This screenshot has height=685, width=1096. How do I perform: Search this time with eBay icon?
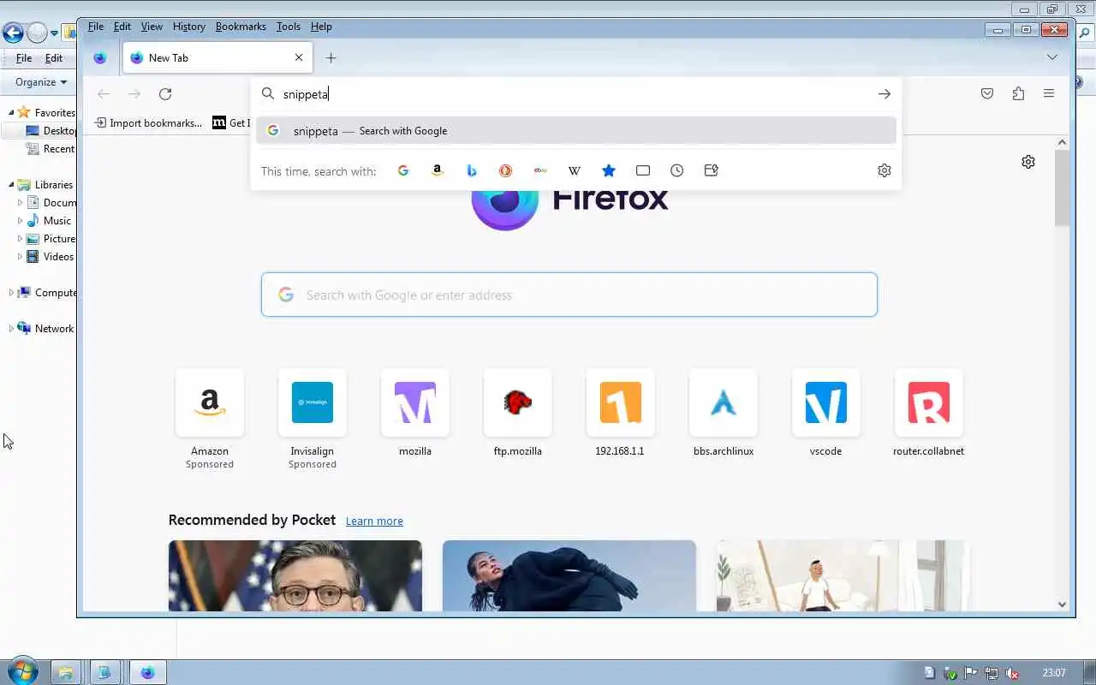[540, 170]
